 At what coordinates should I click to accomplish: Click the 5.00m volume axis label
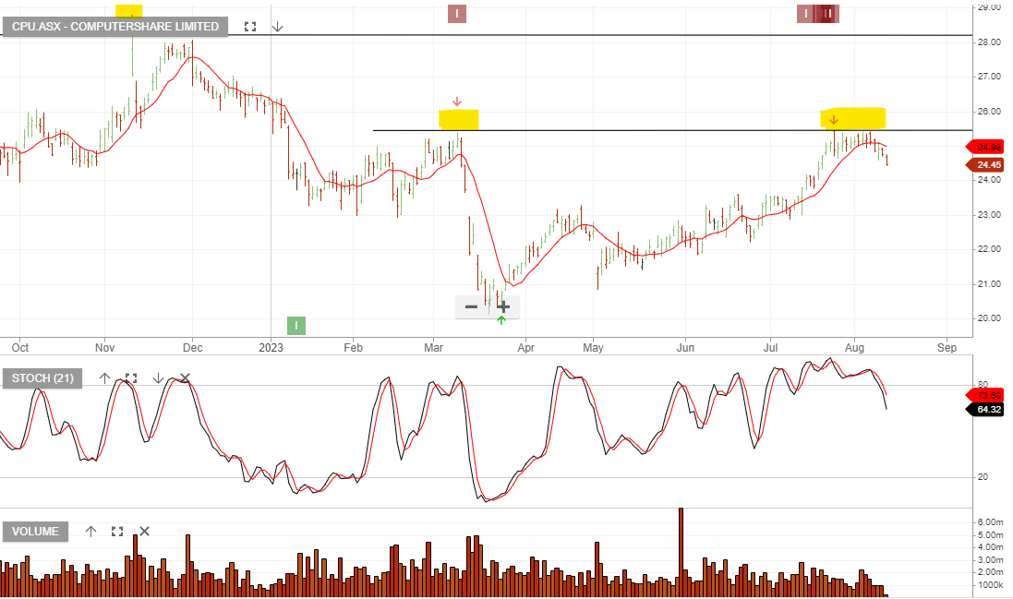[x=991, y=535]
